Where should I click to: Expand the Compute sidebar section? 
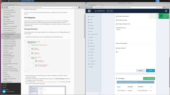click(100, 25)
